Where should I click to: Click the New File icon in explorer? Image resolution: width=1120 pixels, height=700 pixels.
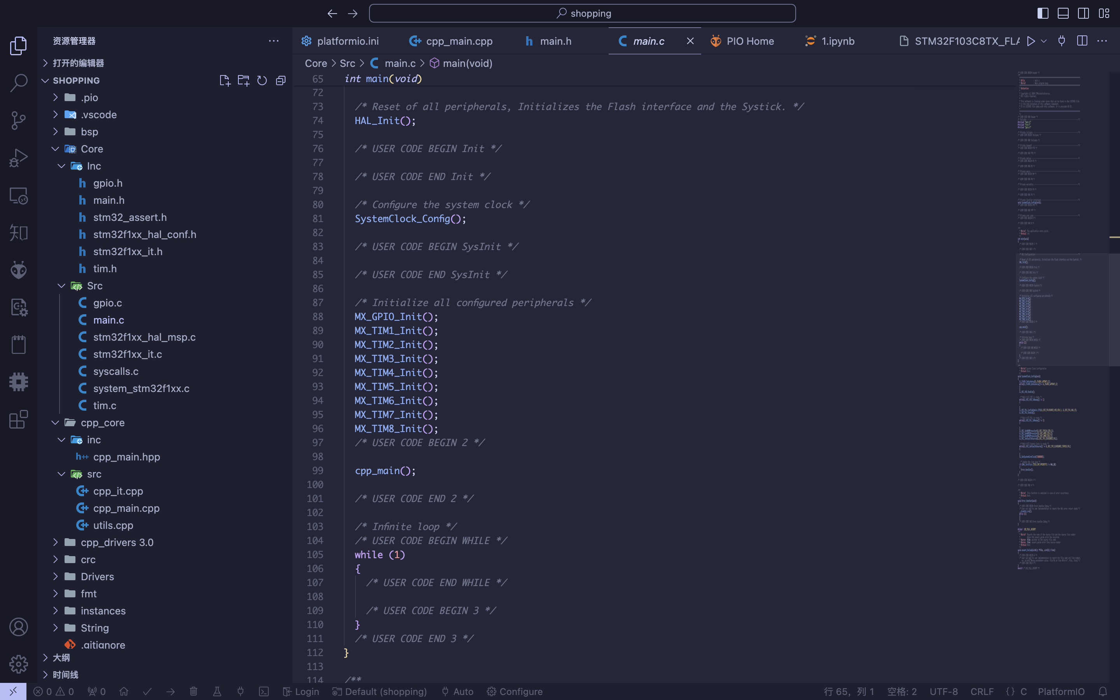(224, 80)
